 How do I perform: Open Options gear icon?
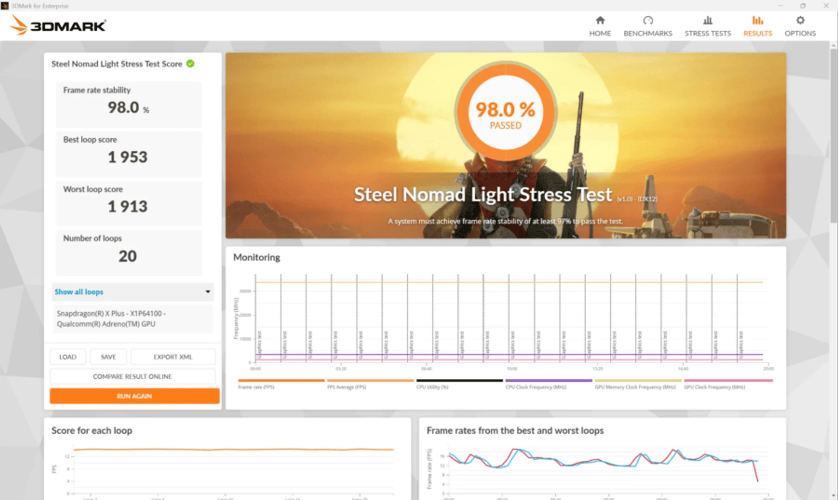click(x=800, y=21)
